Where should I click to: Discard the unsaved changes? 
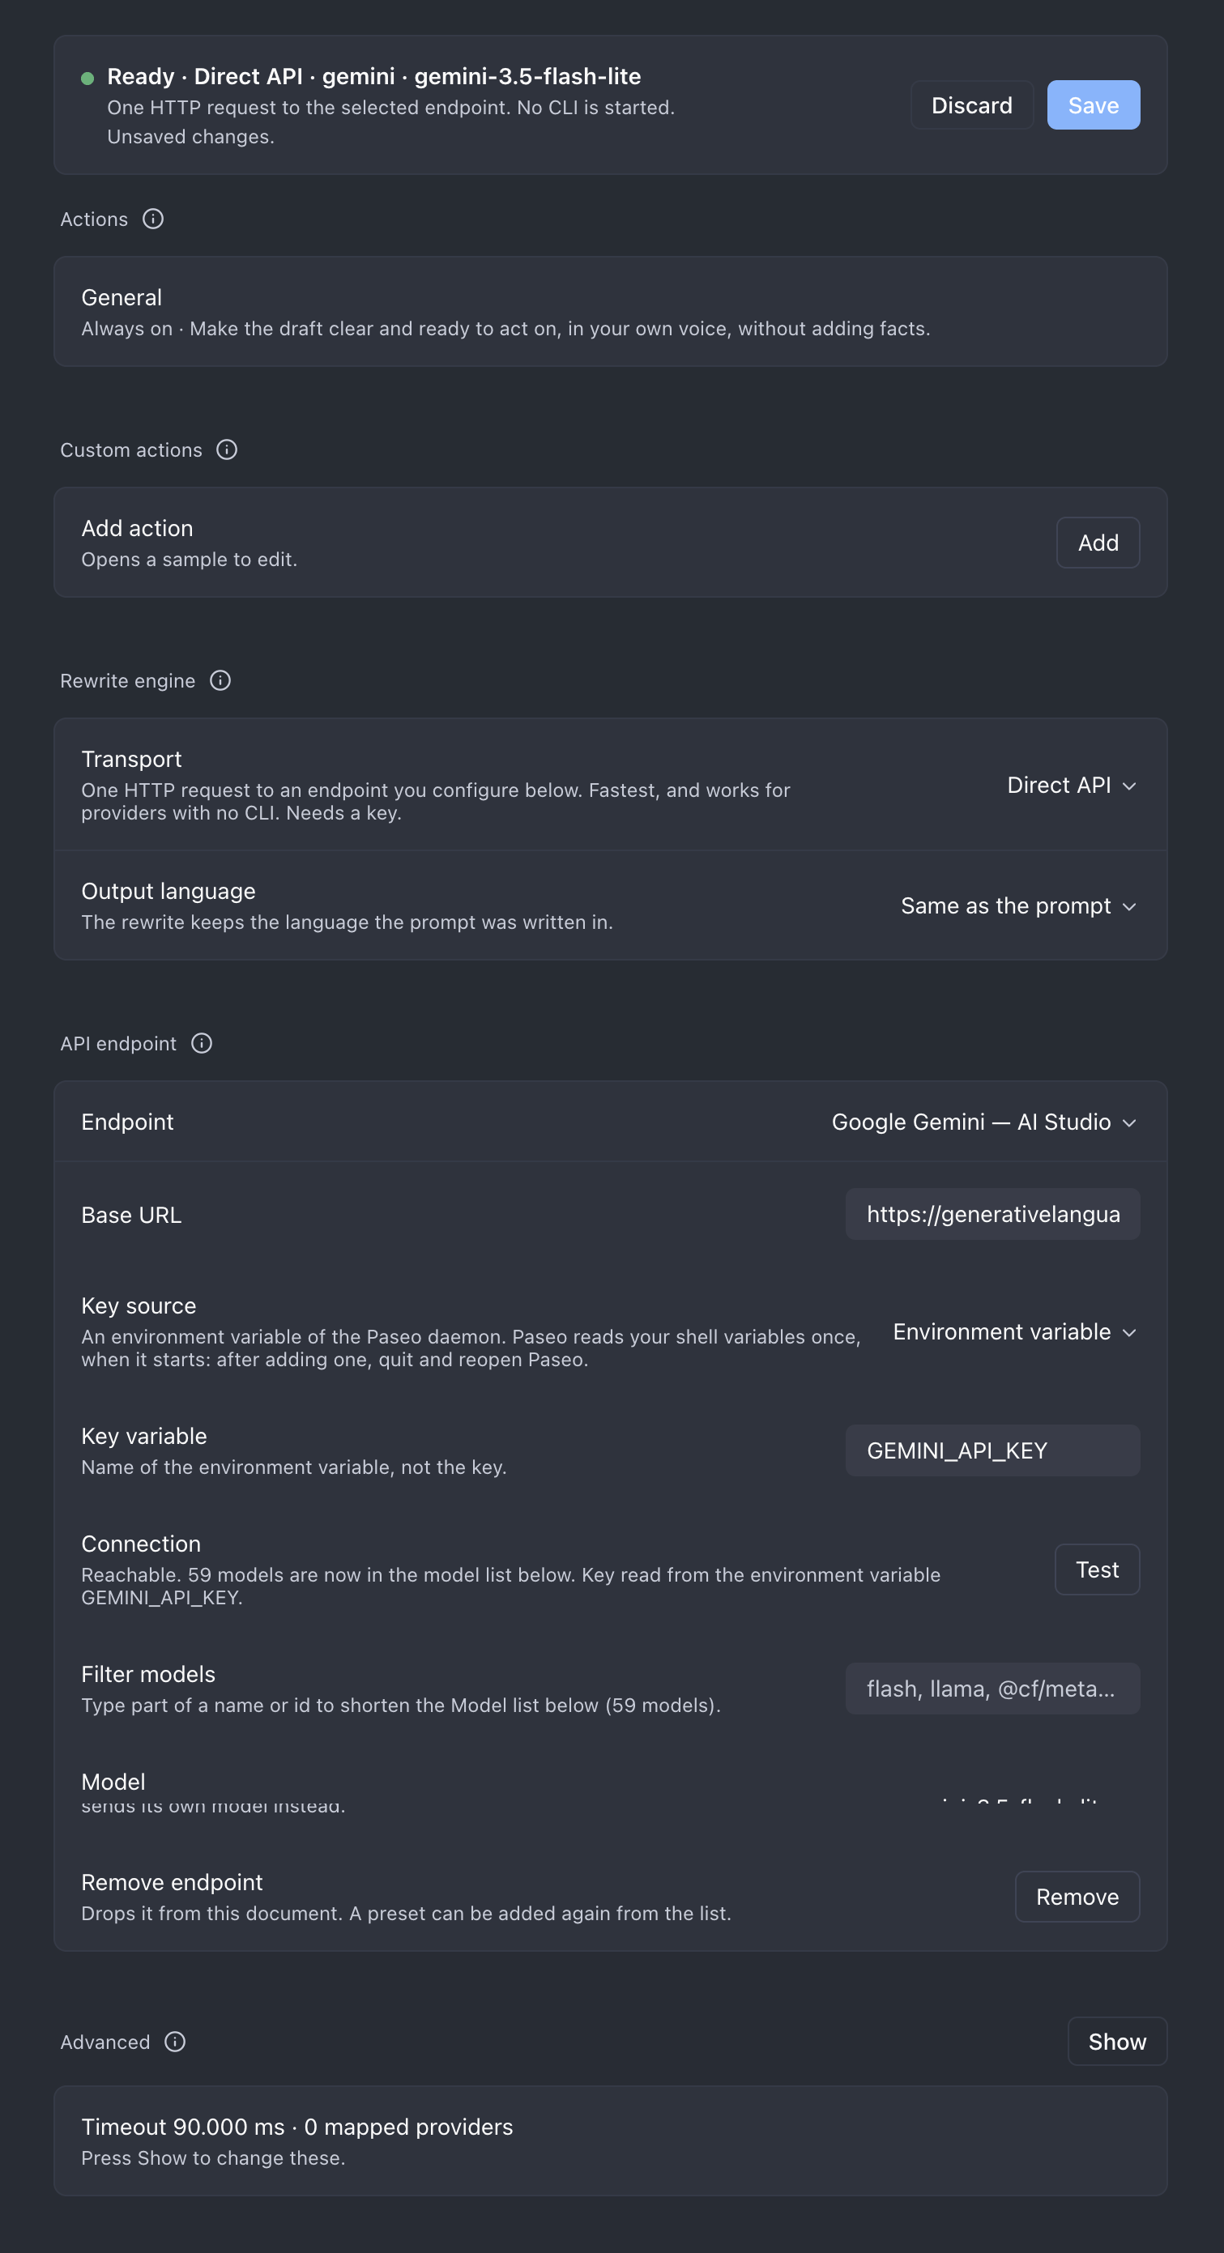click(972, 105)
